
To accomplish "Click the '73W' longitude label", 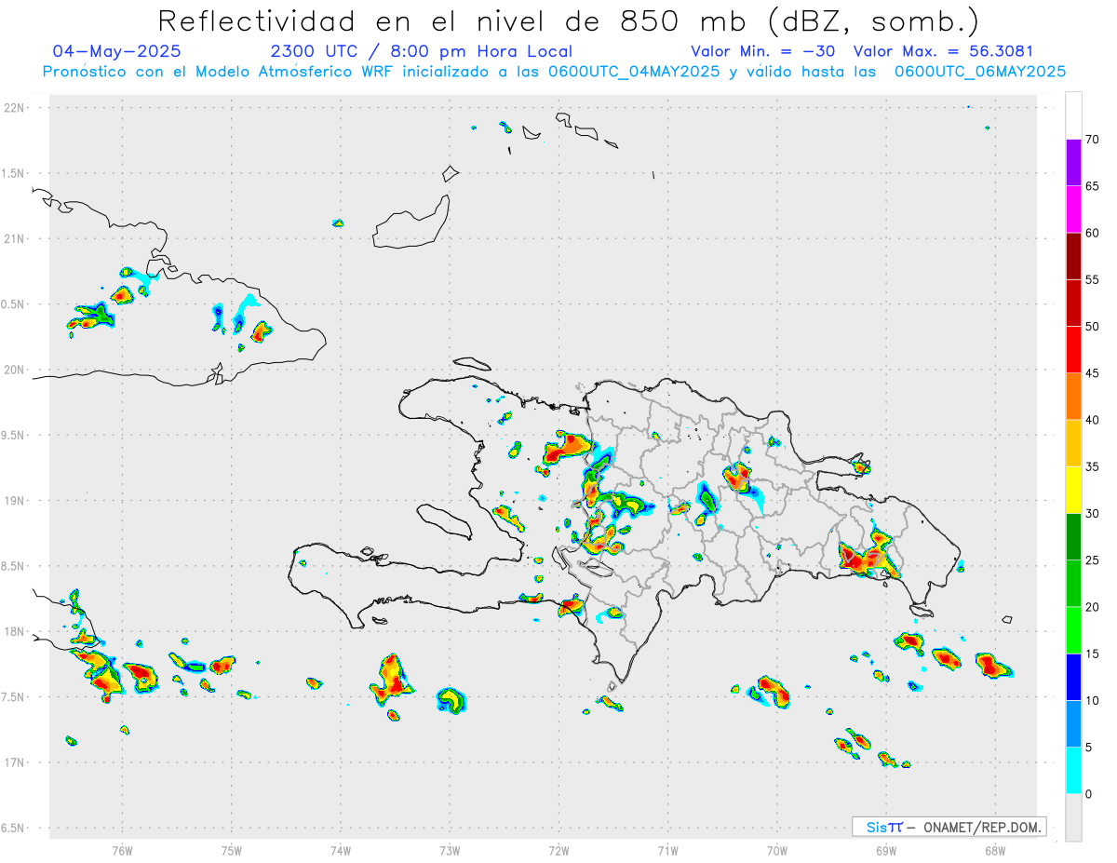I will click(x=450, y=851).
